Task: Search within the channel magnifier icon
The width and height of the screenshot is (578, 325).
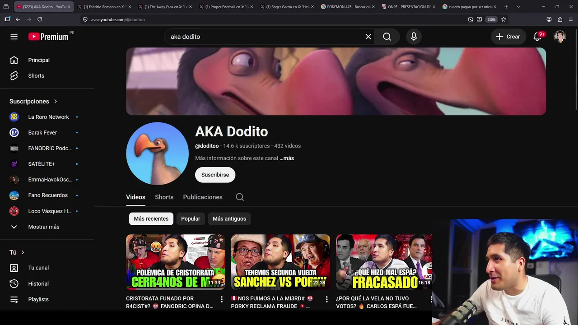Action: (x=240, y=197)
